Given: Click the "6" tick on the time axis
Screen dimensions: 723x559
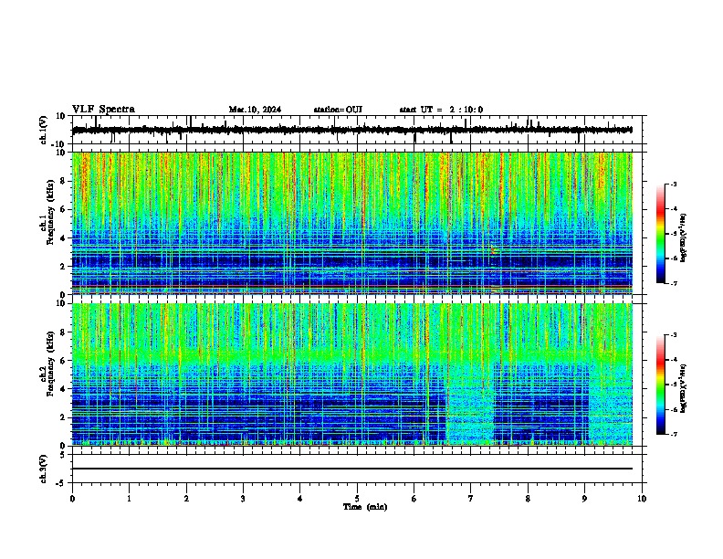Looking at the screenshot, I should (x=414, y=499).
